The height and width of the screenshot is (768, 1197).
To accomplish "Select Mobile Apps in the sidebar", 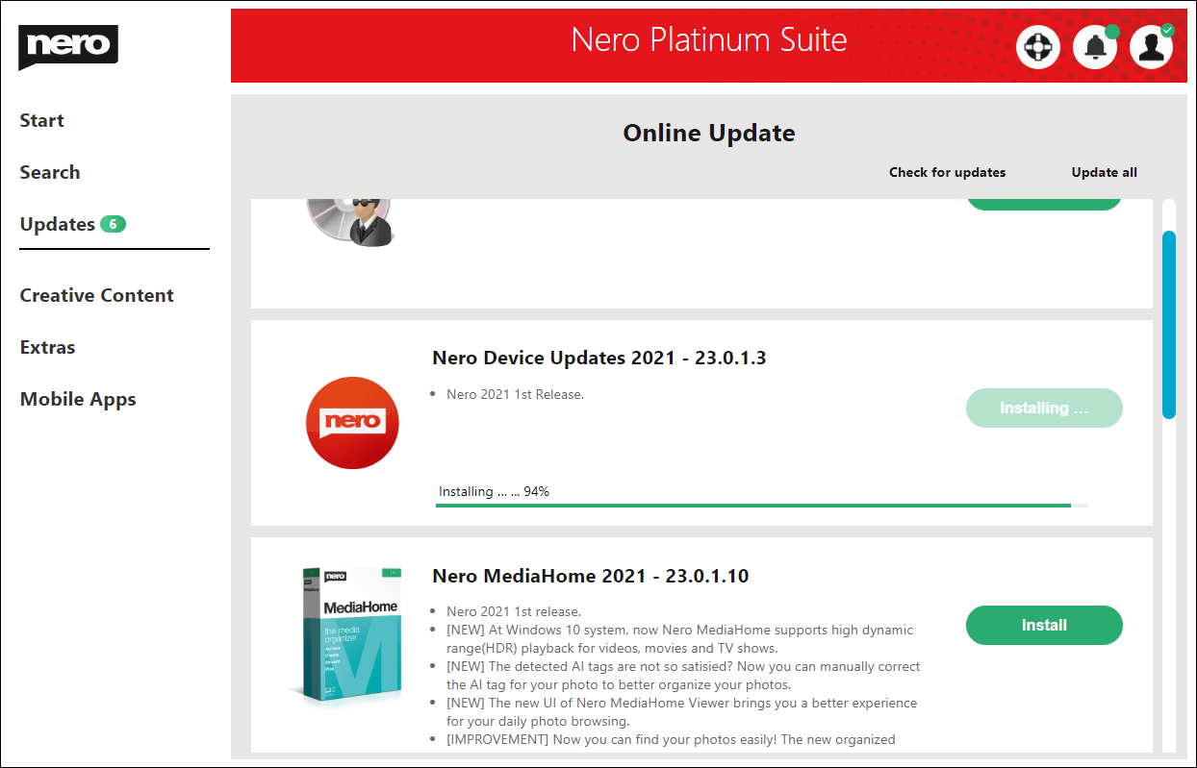I will [x=78, y=398].
